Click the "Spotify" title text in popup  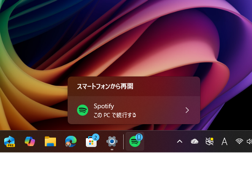coord(104,106)
